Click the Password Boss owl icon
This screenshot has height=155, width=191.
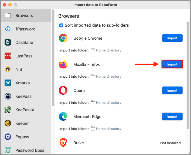[8, 150]
